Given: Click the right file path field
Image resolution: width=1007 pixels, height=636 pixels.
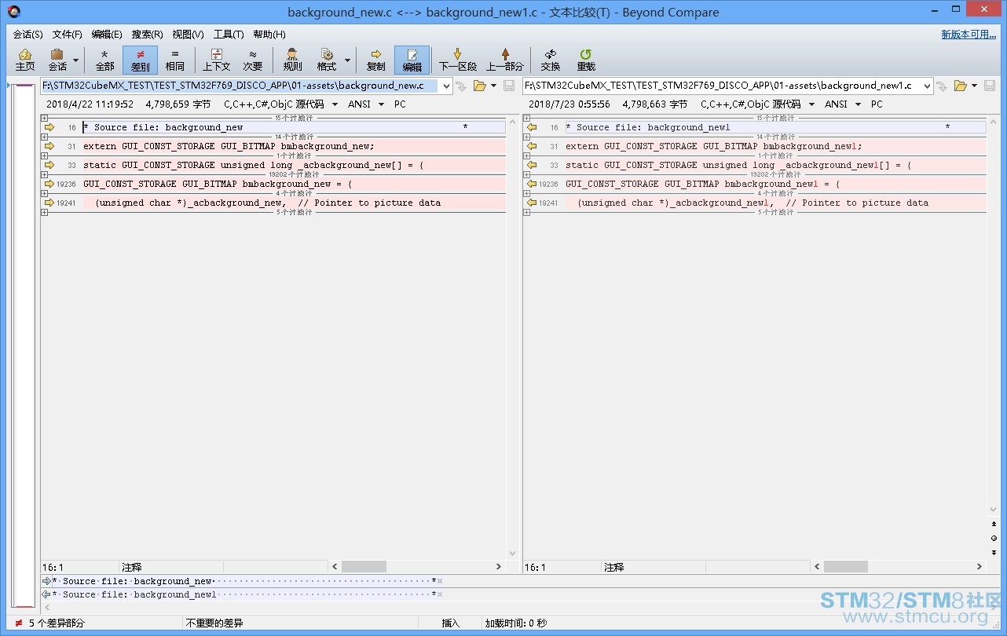Looking at the screenshot, I should 722,86.
